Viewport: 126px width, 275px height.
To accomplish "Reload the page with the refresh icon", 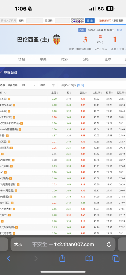I will pyautogui.click(x=109, y=244).
